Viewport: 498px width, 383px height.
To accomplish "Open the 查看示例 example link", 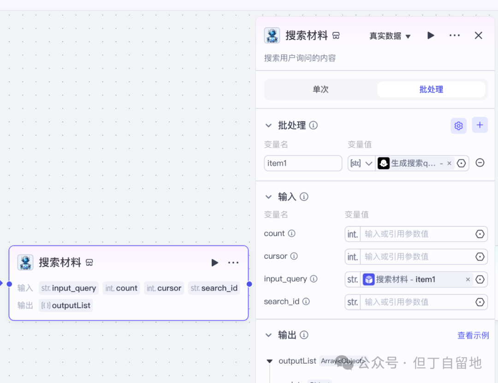I will [473, 335].
